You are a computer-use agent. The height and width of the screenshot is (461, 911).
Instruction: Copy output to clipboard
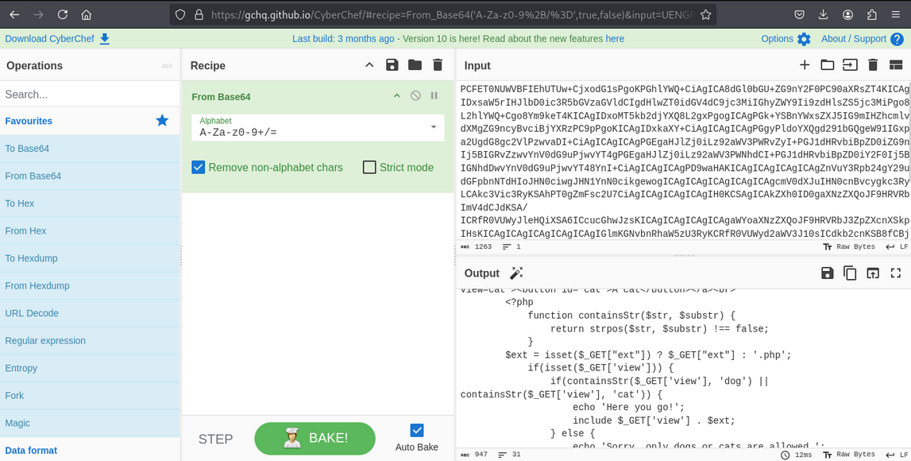[x=850, y=273]
